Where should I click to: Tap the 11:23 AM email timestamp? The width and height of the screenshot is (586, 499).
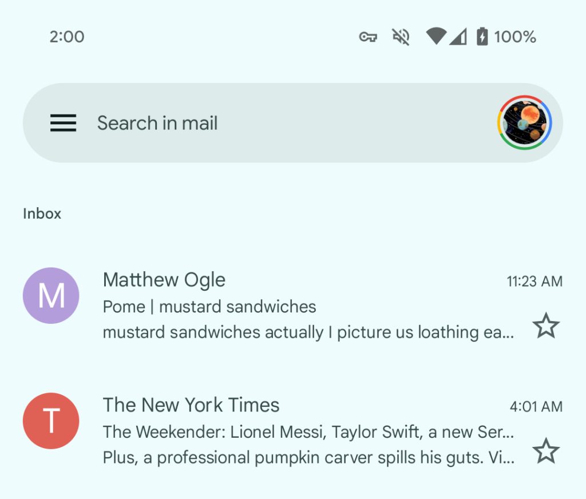click(534, 282)
